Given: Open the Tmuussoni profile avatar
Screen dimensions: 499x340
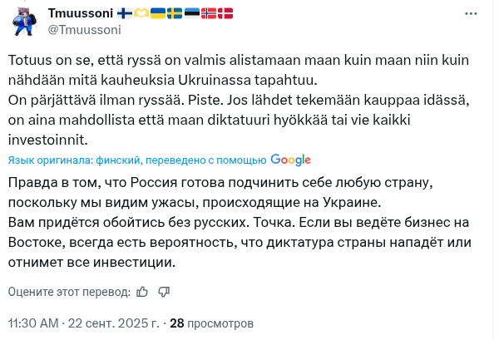Looking at the screenshot, I should pyautogui.click(x=25, y=22).
